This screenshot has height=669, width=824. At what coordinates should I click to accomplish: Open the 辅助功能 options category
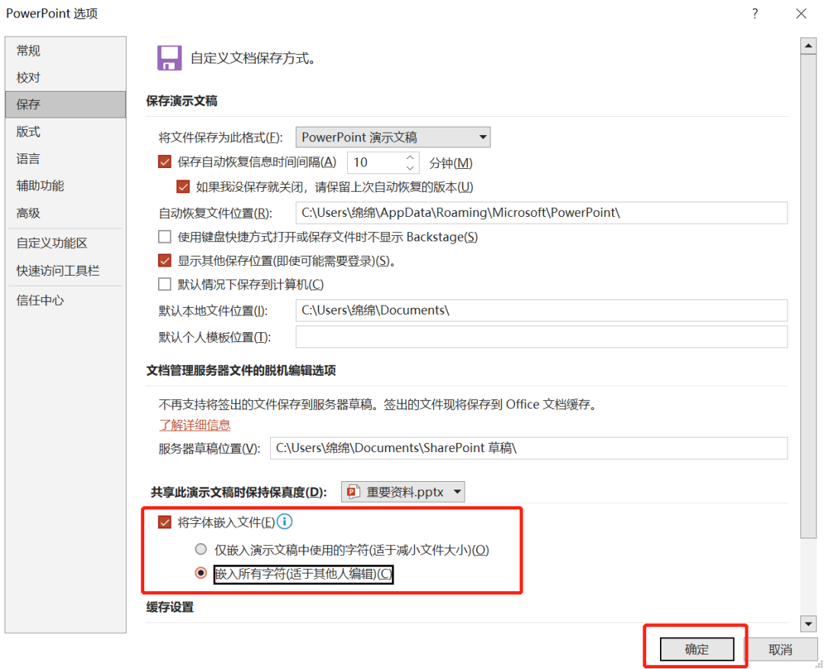coord(66,186)
